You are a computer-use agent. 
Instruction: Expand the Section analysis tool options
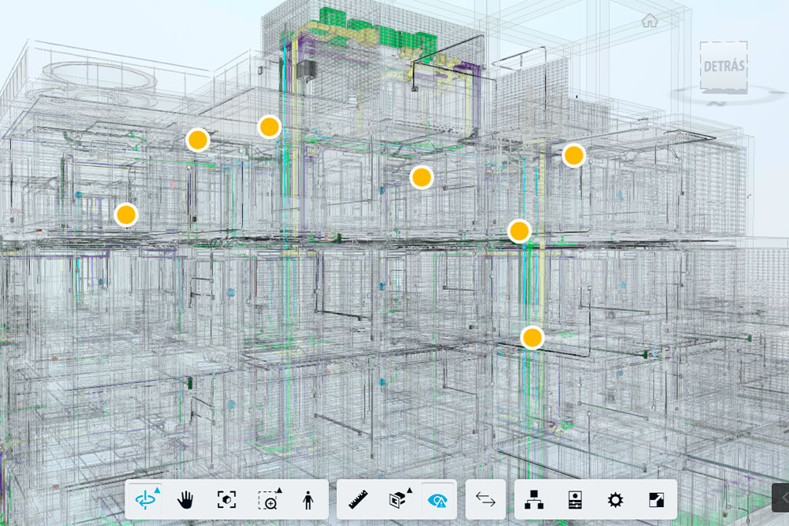(409, 491)
